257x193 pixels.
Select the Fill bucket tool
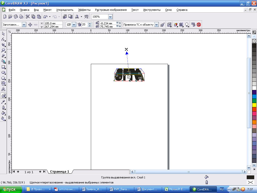3,113
